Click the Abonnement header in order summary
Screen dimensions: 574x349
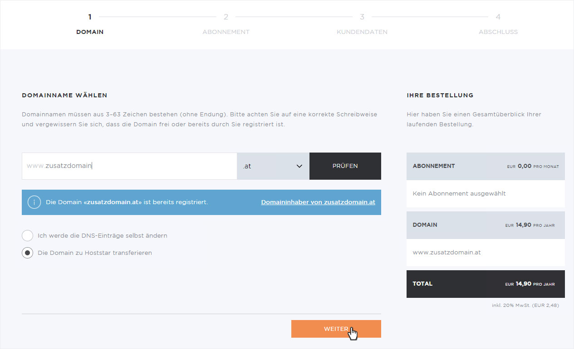pos(486,166)
